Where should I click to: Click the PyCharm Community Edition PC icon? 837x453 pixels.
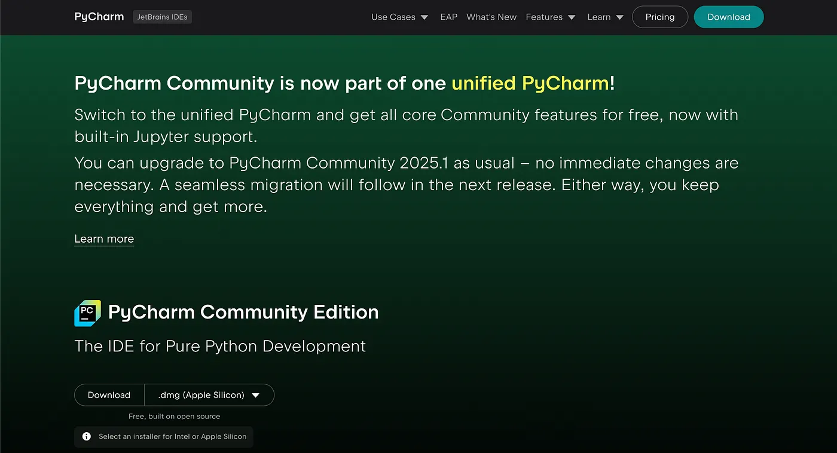(87, 313)
